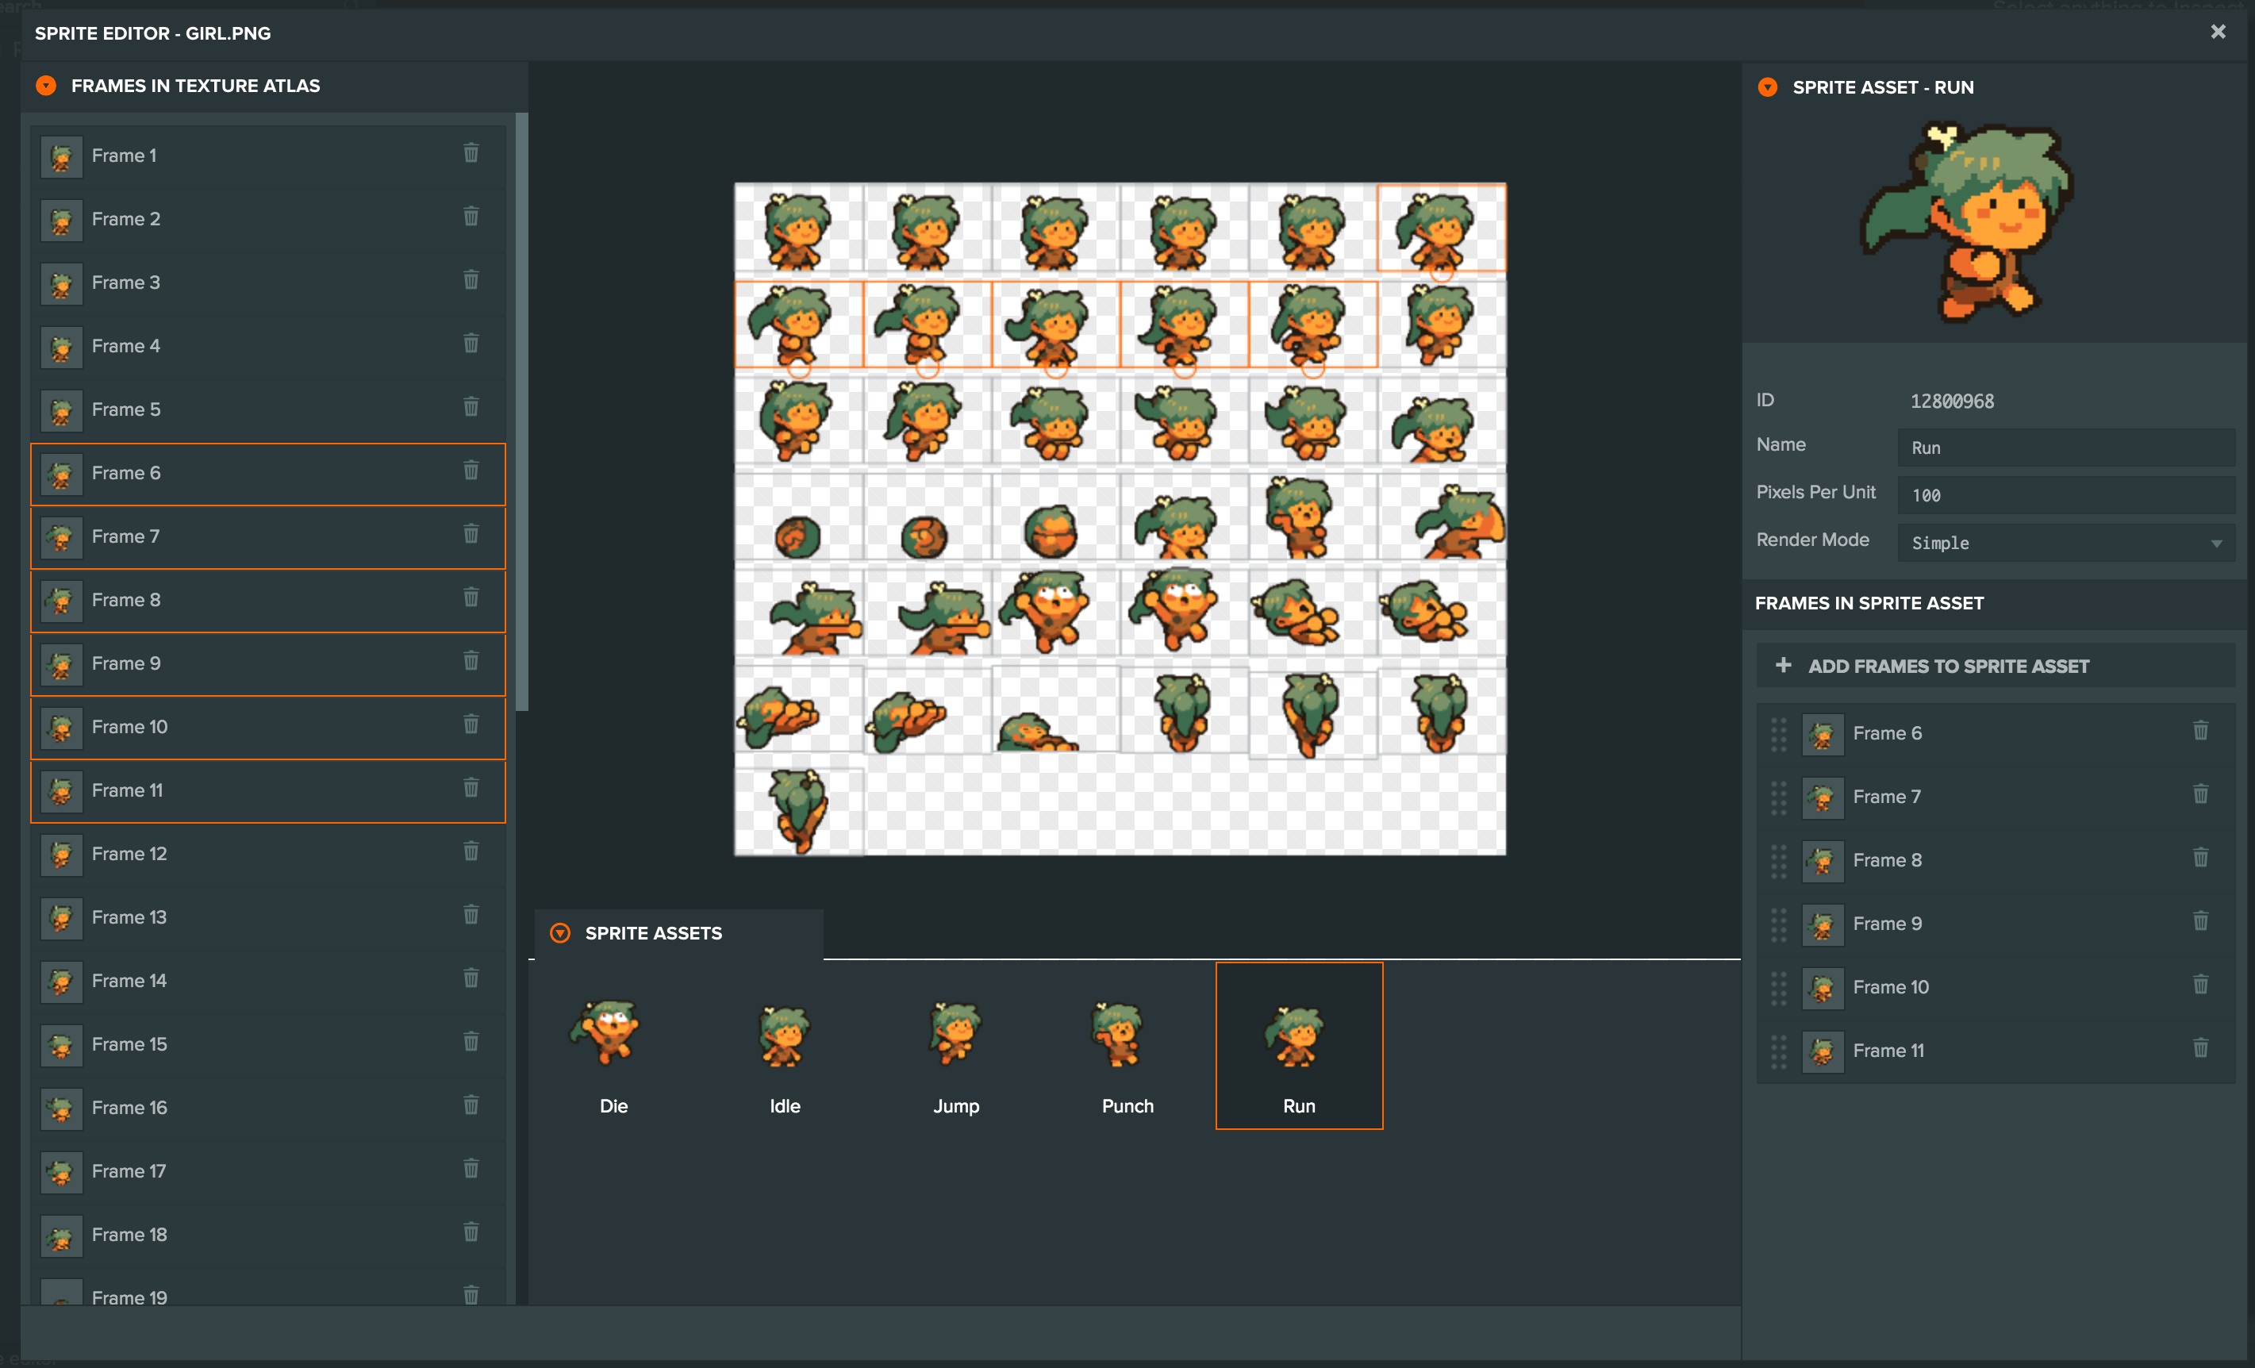Screen dimensions: 2255x1368
Task: Click the drag handle of Frame 9 in sprite asset
Action: [x=1778, y=924]
